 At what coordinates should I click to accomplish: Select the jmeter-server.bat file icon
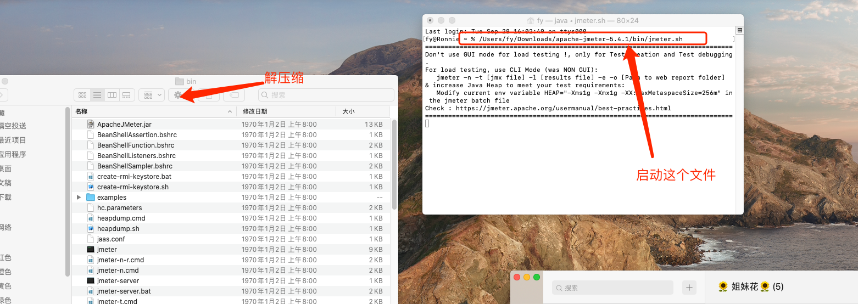(x=91, y=291)
